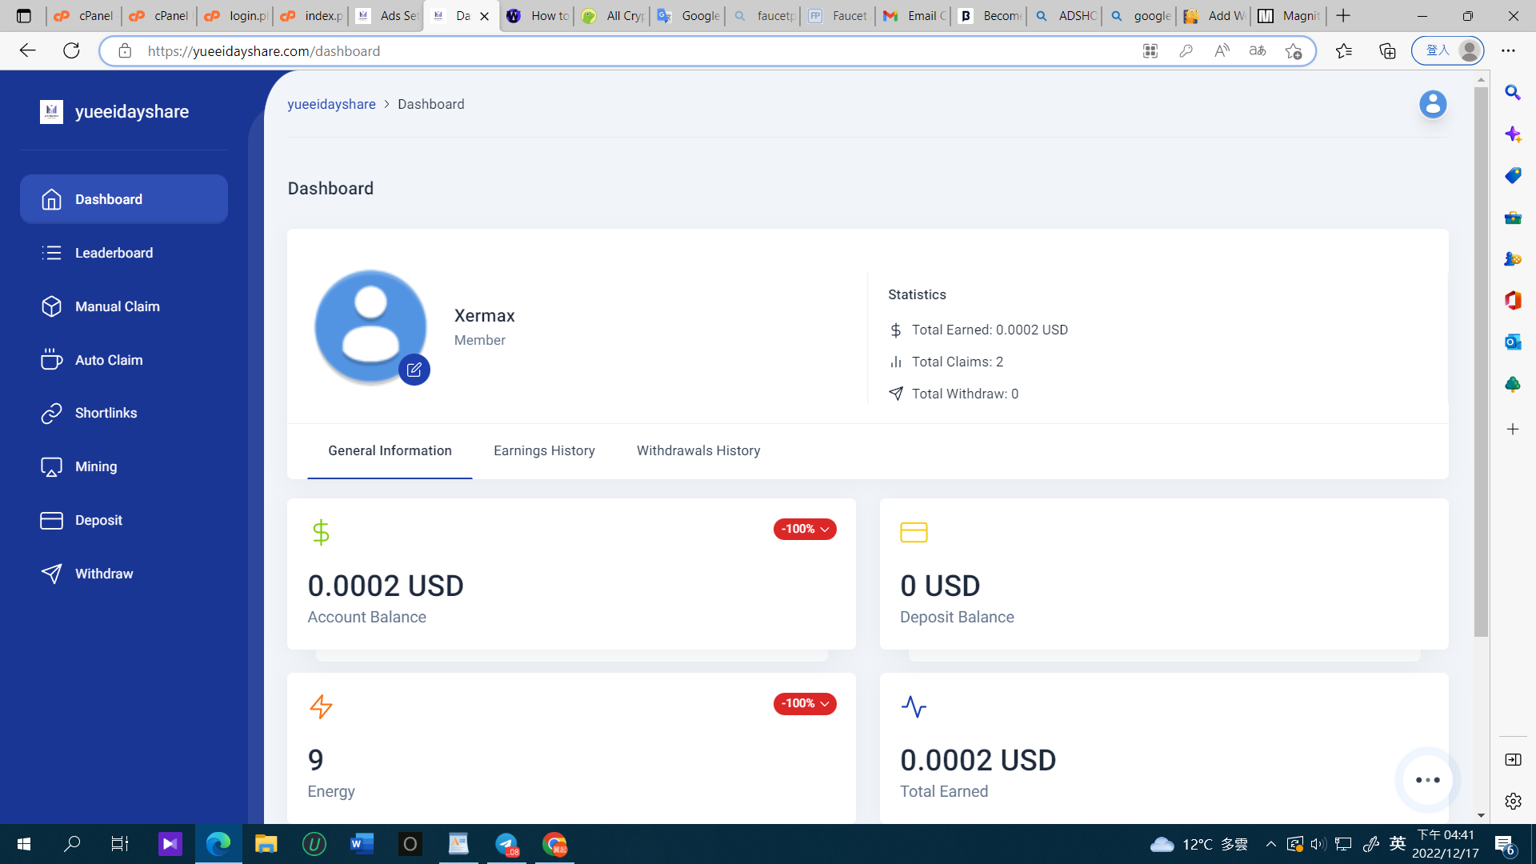
Task: Open Edge sidebar Shopping tag icon
Action: tap(1513, 176)
